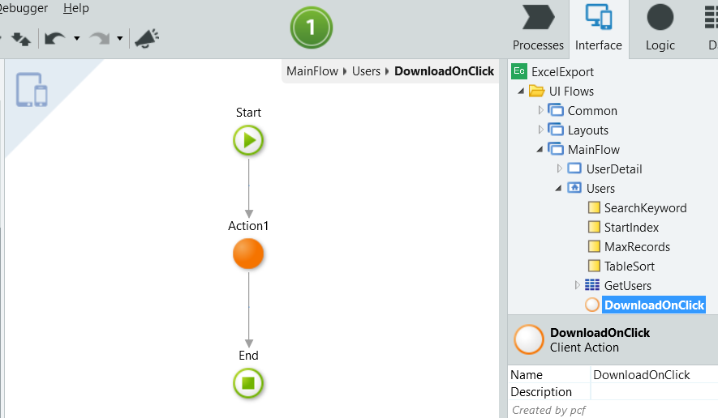Screen dimensions: 718x418
Task: Click the merge/compare arrows toolbar icon
Action: coord(20,38)
